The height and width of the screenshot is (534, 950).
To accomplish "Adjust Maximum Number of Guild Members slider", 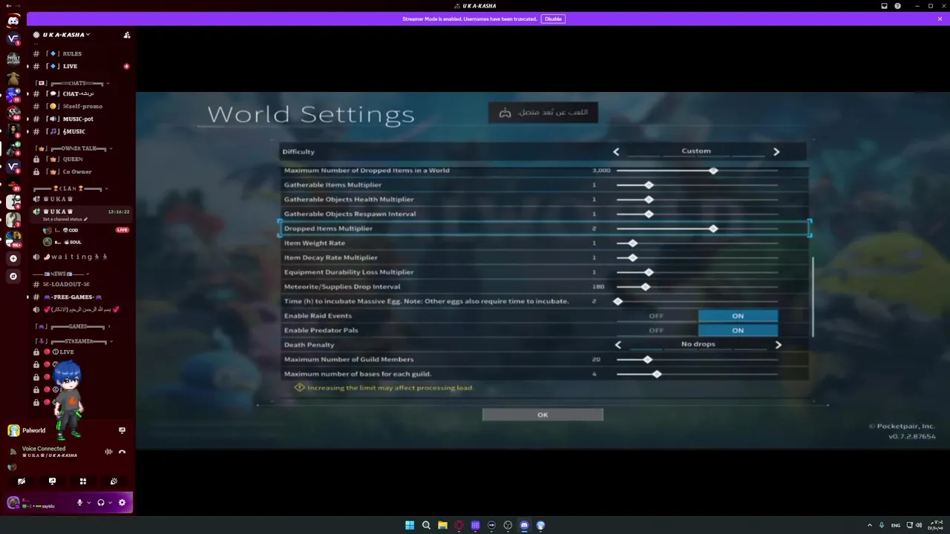I will click(647, 360).
